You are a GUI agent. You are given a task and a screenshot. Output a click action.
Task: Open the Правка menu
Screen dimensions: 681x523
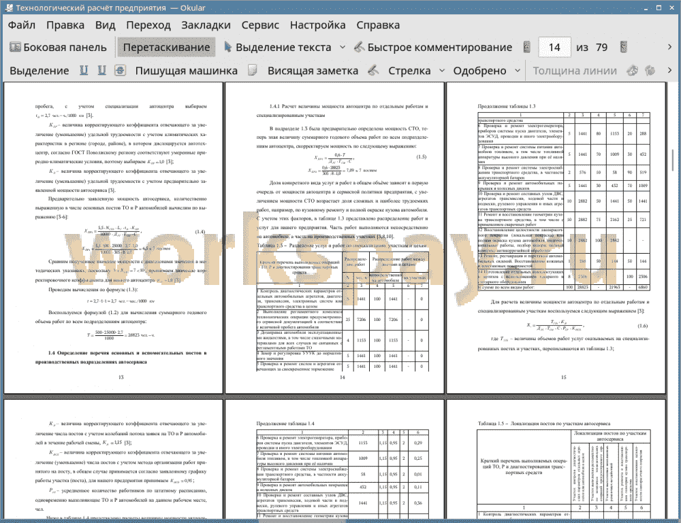(x=65, y=25)
